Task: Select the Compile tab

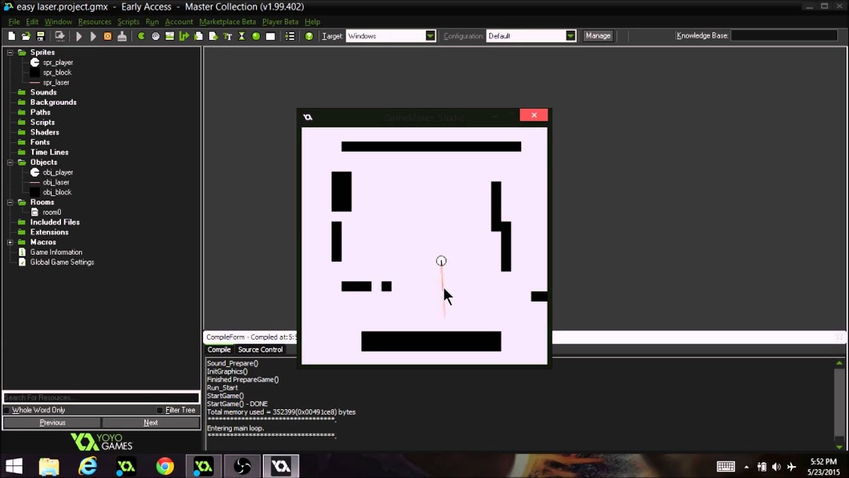Action: click(x=219, y=350)
